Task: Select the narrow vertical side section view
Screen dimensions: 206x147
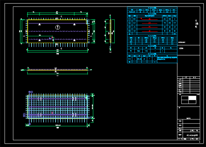Action: 110,32
